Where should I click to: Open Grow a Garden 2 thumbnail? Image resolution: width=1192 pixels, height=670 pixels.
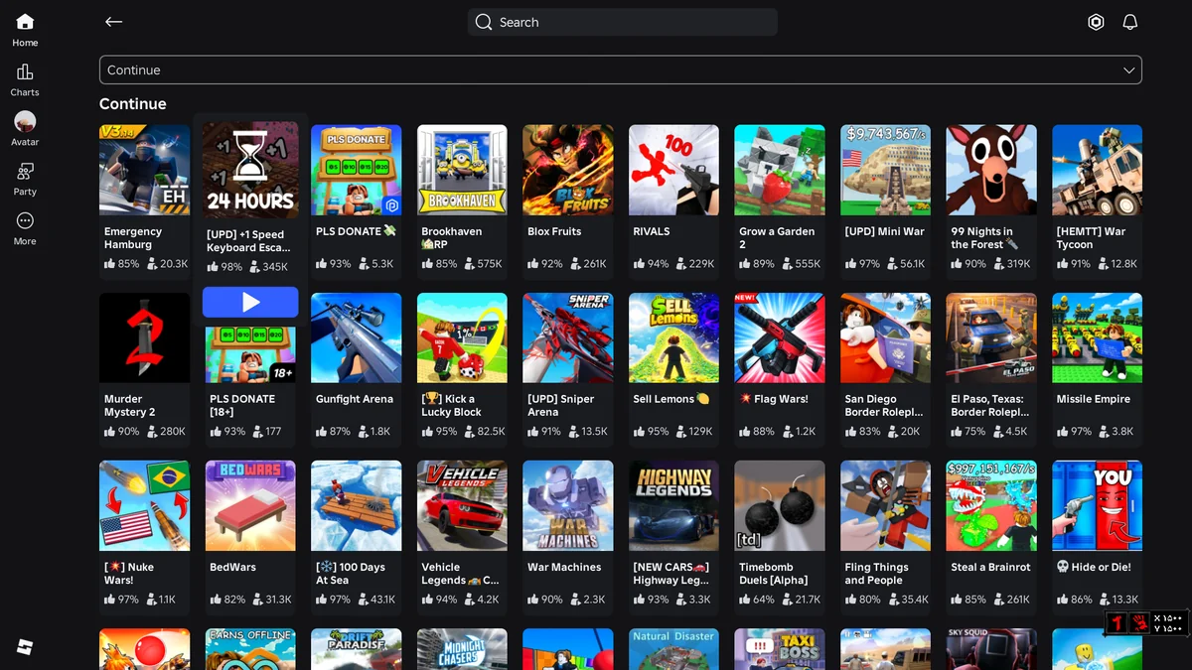[780, 170]
